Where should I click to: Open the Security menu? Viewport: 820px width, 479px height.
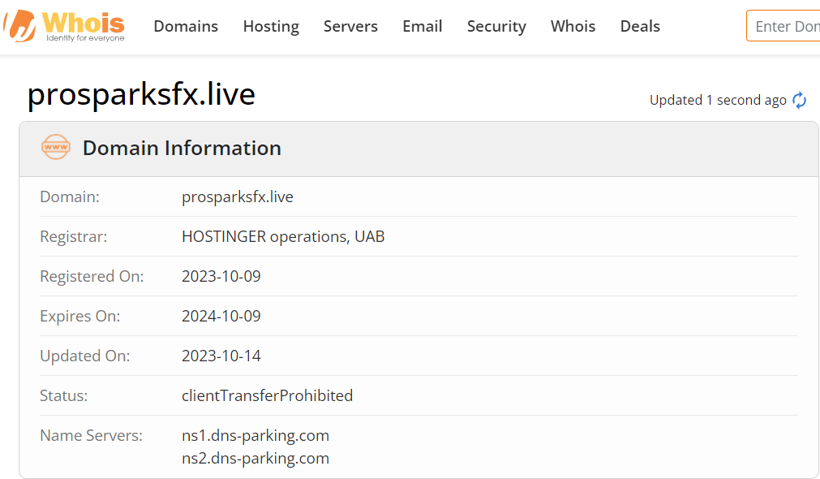(496, 26)
